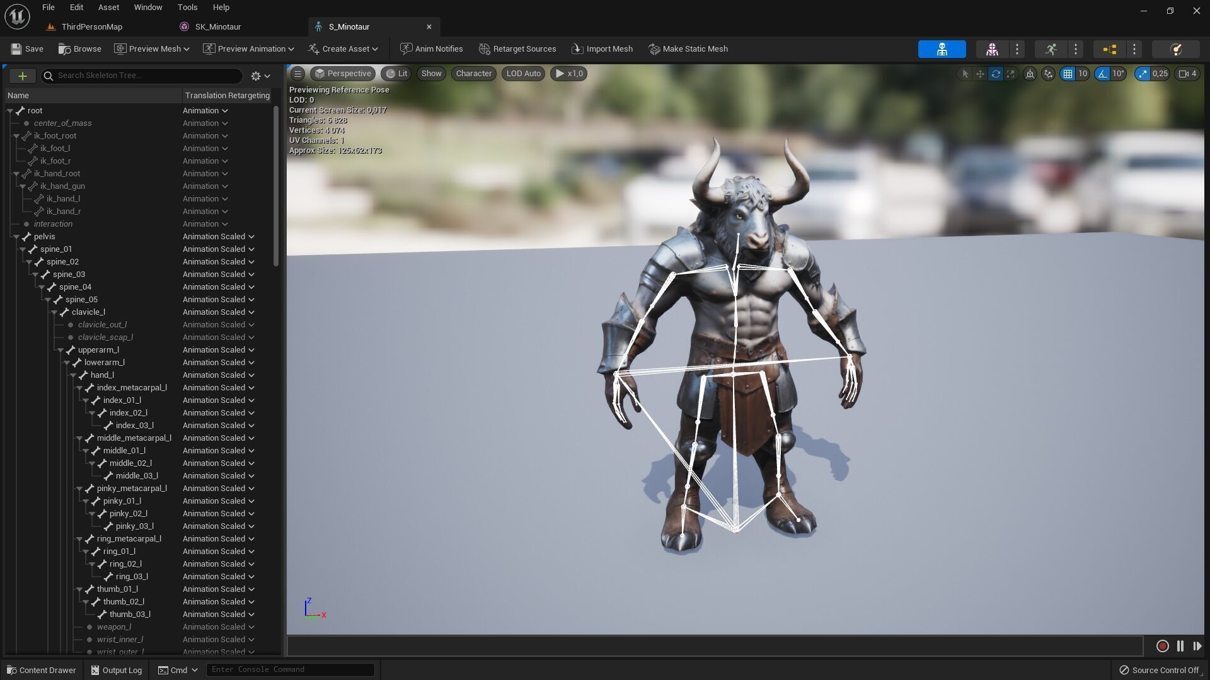
Task: Browse to asset in Content Browser
Action: pos(80,49)
